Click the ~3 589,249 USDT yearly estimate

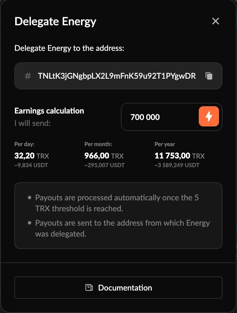tap(177, 165)
